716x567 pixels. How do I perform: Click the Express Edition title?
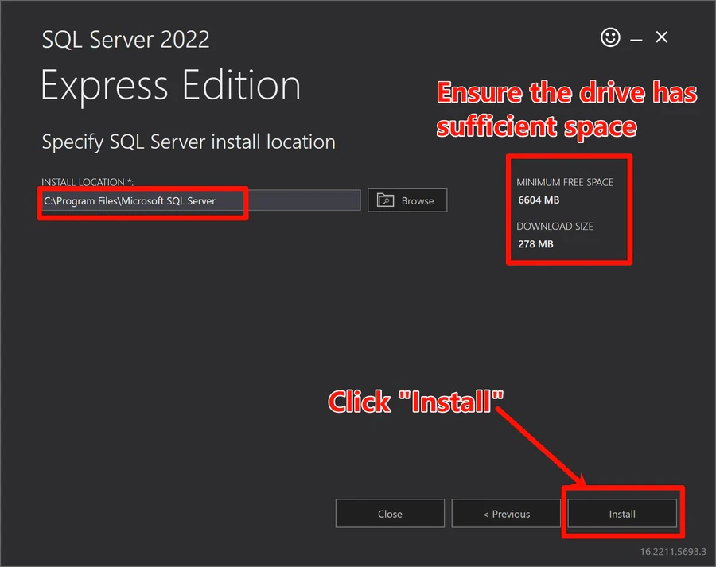tap(171, 85)
